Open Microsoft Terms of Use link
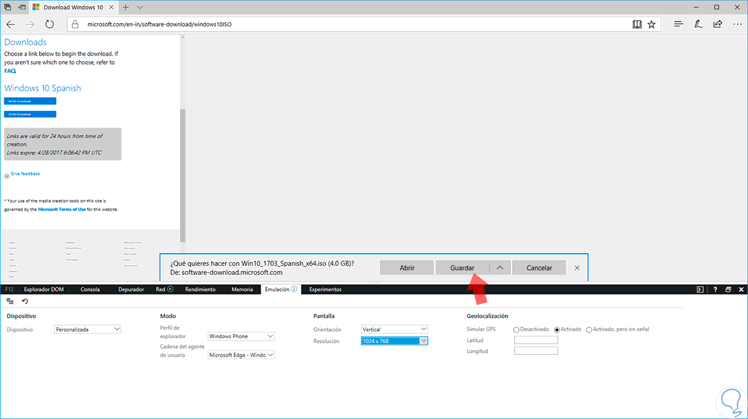The image size is (748, 419). (x=62, y=209)
